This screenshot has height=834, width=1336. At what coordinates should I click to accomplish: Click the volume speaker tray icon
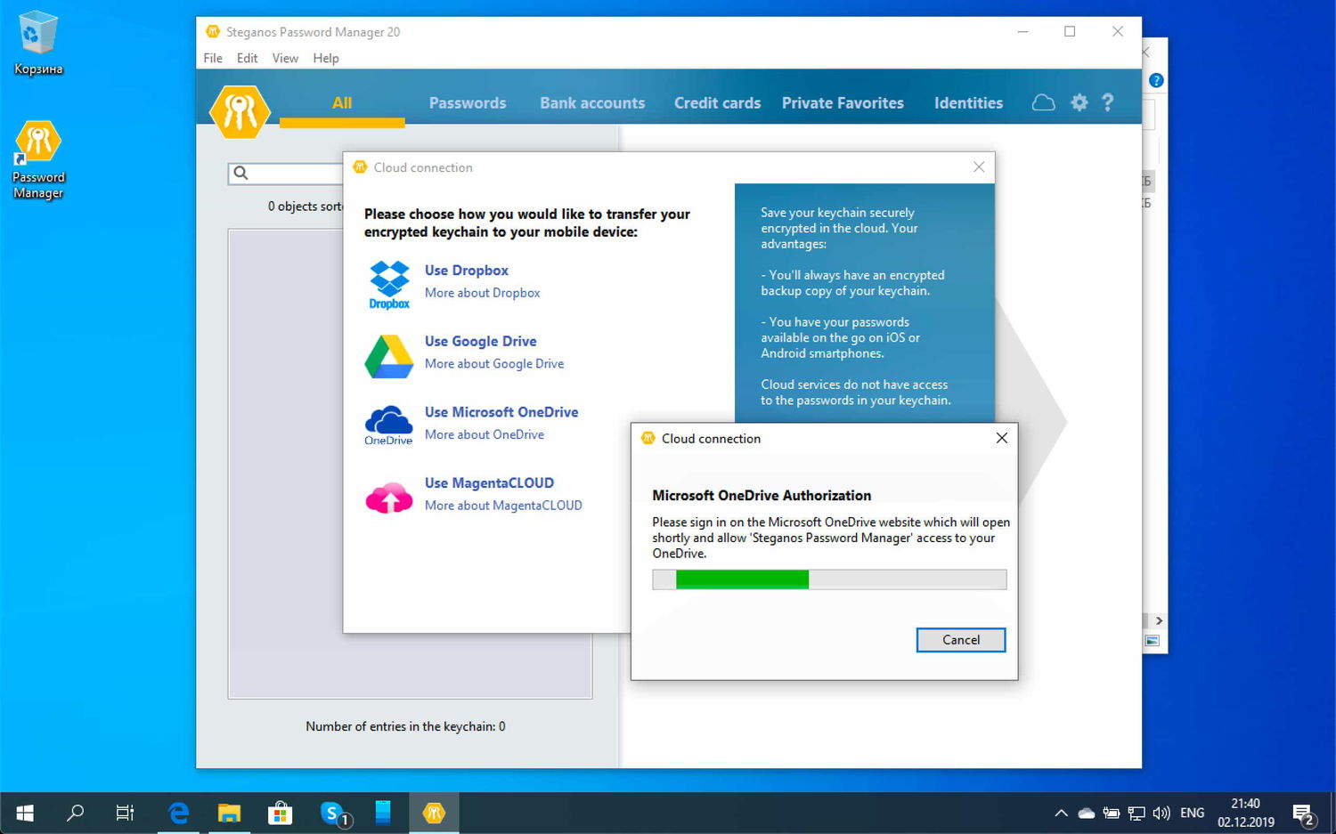click(1161, 813)
